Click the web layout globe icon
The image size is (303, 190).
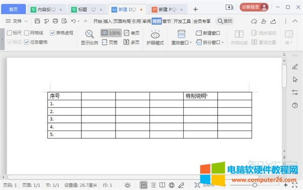pyautogui.click(x=172, y=185)
